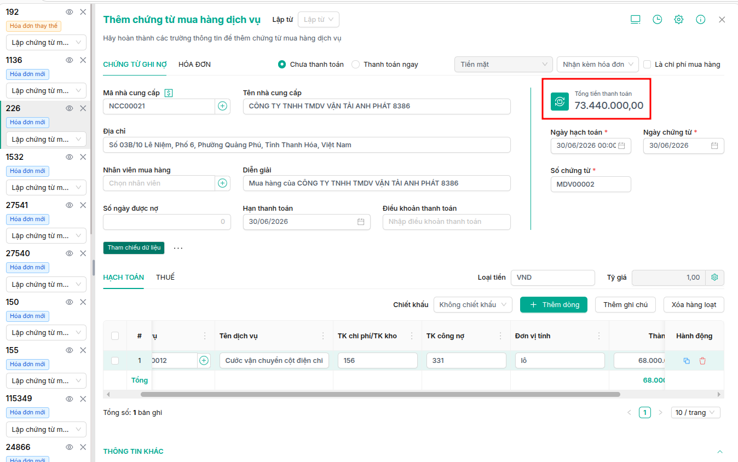Tick the Là chi phí mua hàng checkbox
This screenshot has height=462, width=738.
point(647,65)
